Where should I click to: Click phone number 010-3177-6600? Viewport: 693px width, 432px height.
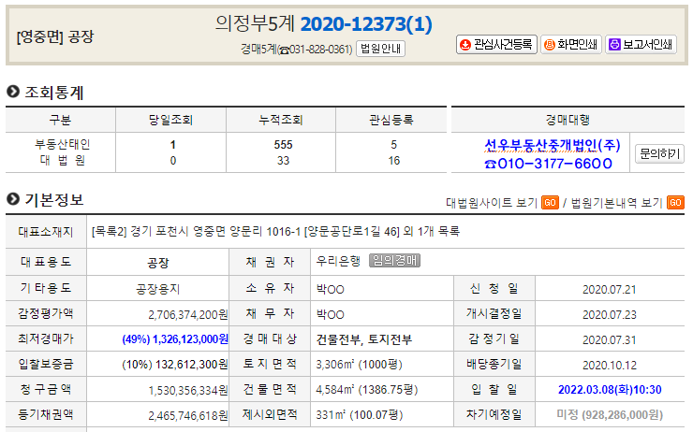click(x=554, y=164)
